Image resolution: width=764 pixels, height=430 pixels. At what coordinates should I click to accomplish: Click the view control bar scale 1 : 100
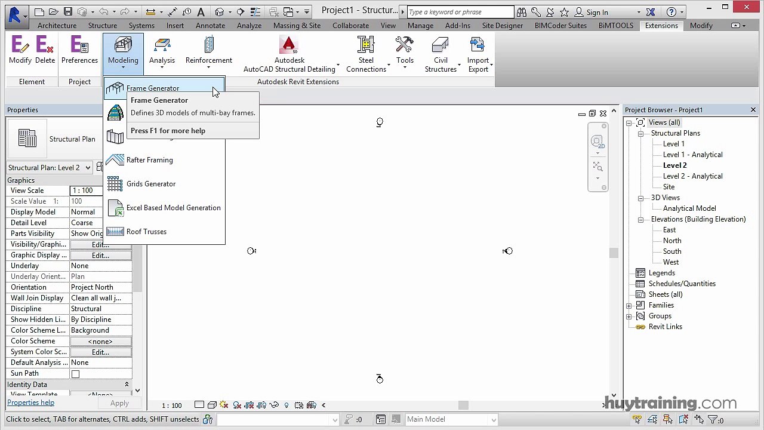coord(172,406)
